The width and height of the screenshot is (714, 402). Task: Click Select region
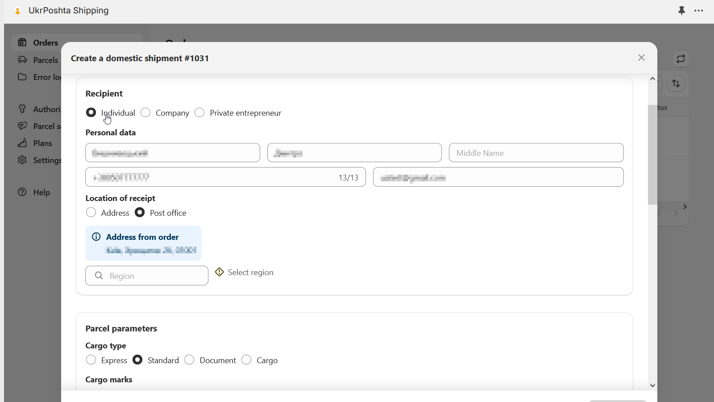coord(250,272)
